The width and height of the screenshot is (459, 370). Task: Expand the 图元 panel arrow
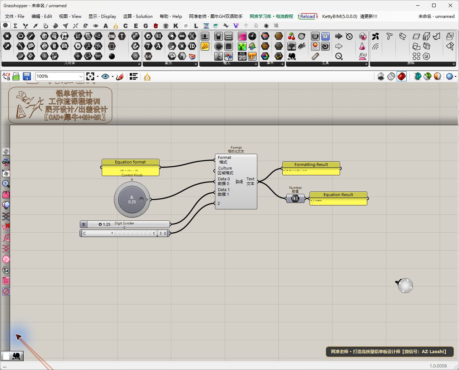[196, 64]
